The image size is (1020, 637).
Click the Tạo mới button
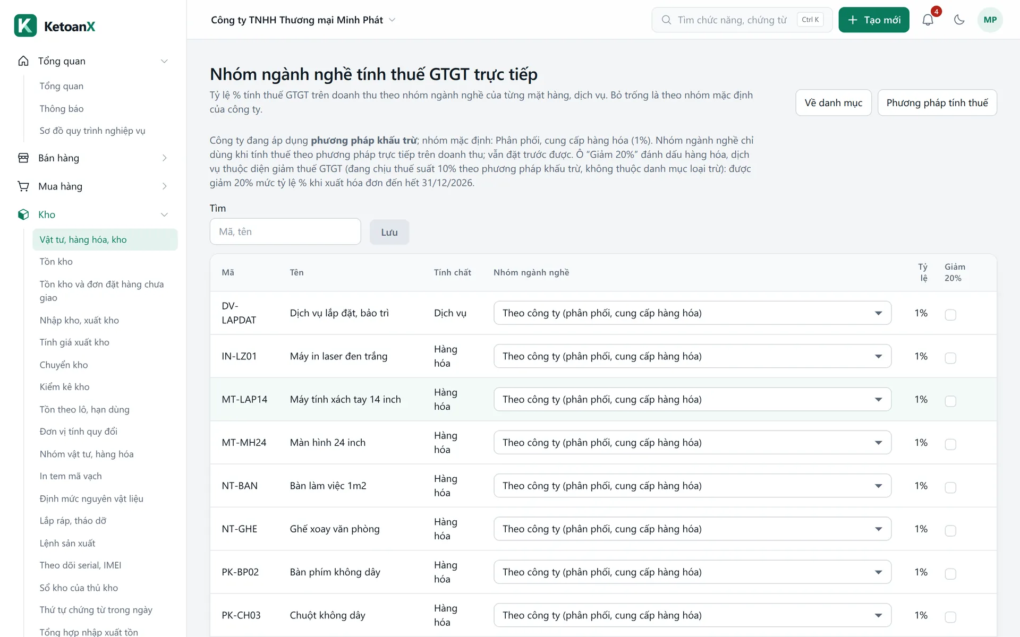pyautogui.click(x=874, y=20)
